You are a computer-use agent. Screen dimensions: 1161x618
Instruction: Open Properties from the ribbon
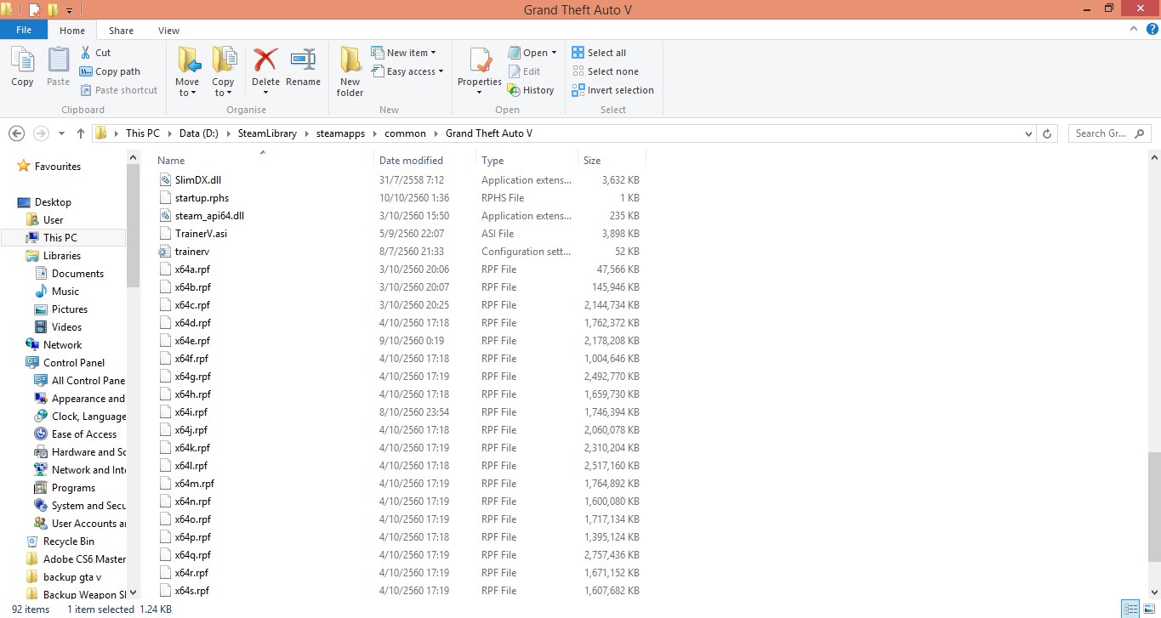[480, 63]
